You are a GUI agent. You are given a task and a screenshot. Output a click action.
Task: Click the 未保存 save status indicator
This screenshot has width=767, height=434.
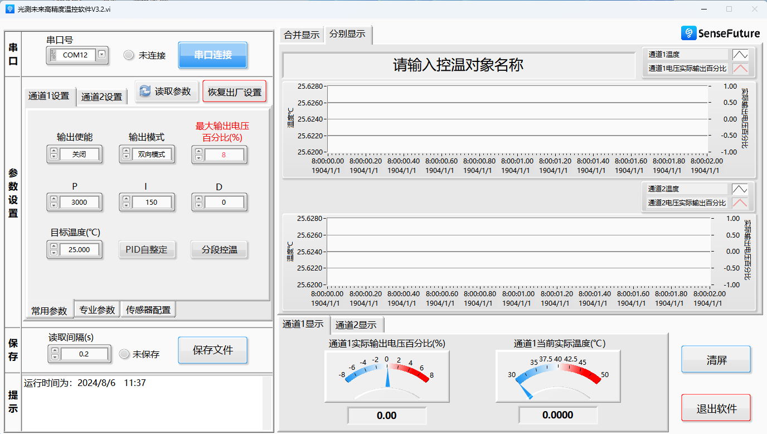pos(124,354)
